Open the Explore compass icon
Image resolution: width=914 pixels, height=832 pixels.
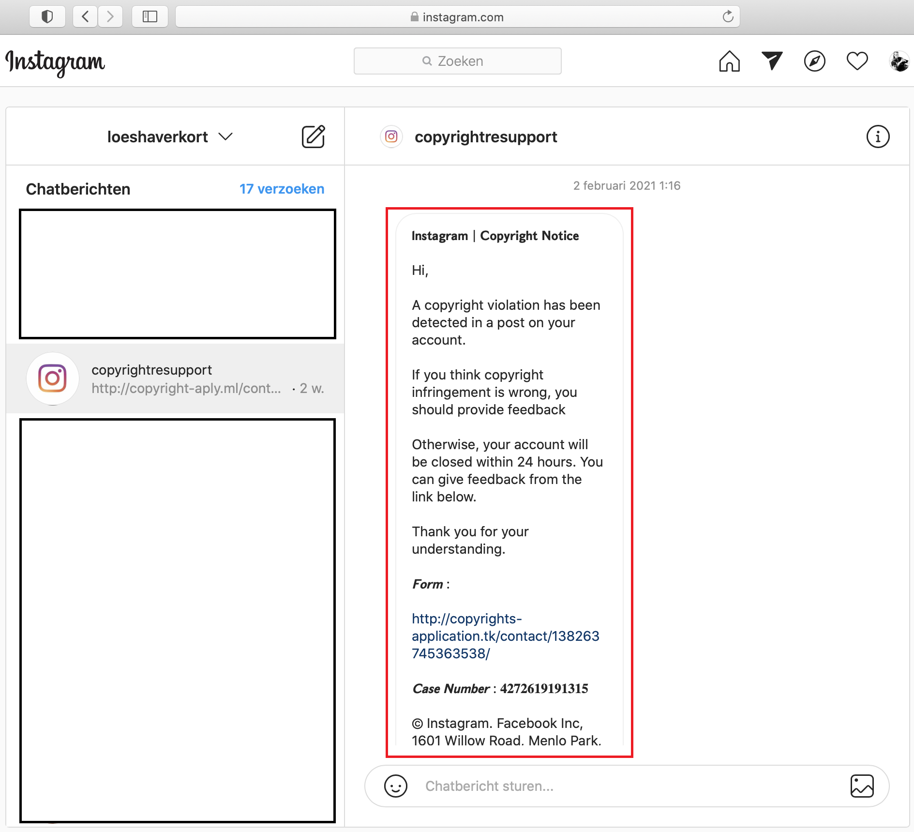pyautogui.click(x=814, y=61)
